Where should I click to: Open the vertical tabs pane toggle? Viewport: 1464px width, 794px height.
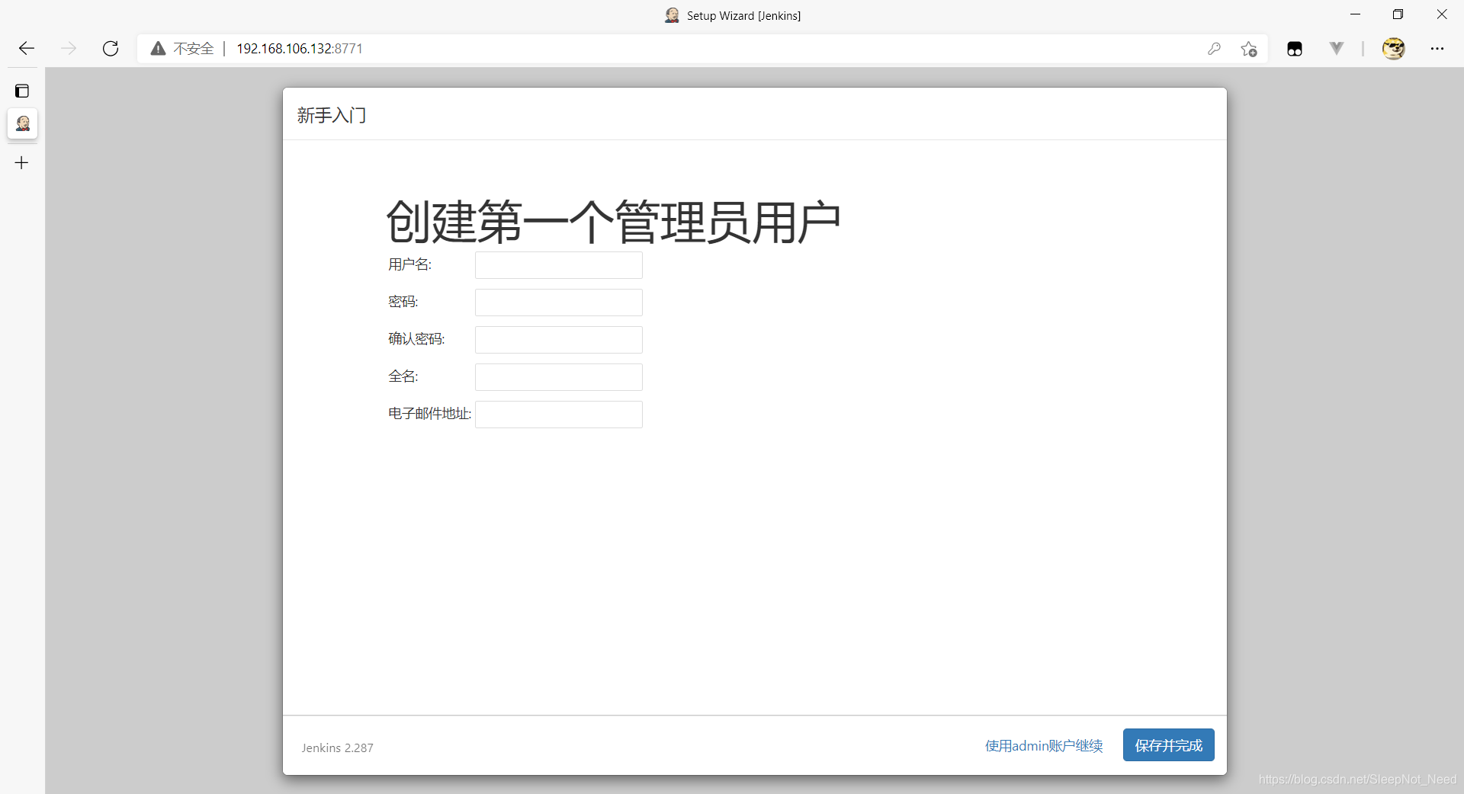[22, 91]
